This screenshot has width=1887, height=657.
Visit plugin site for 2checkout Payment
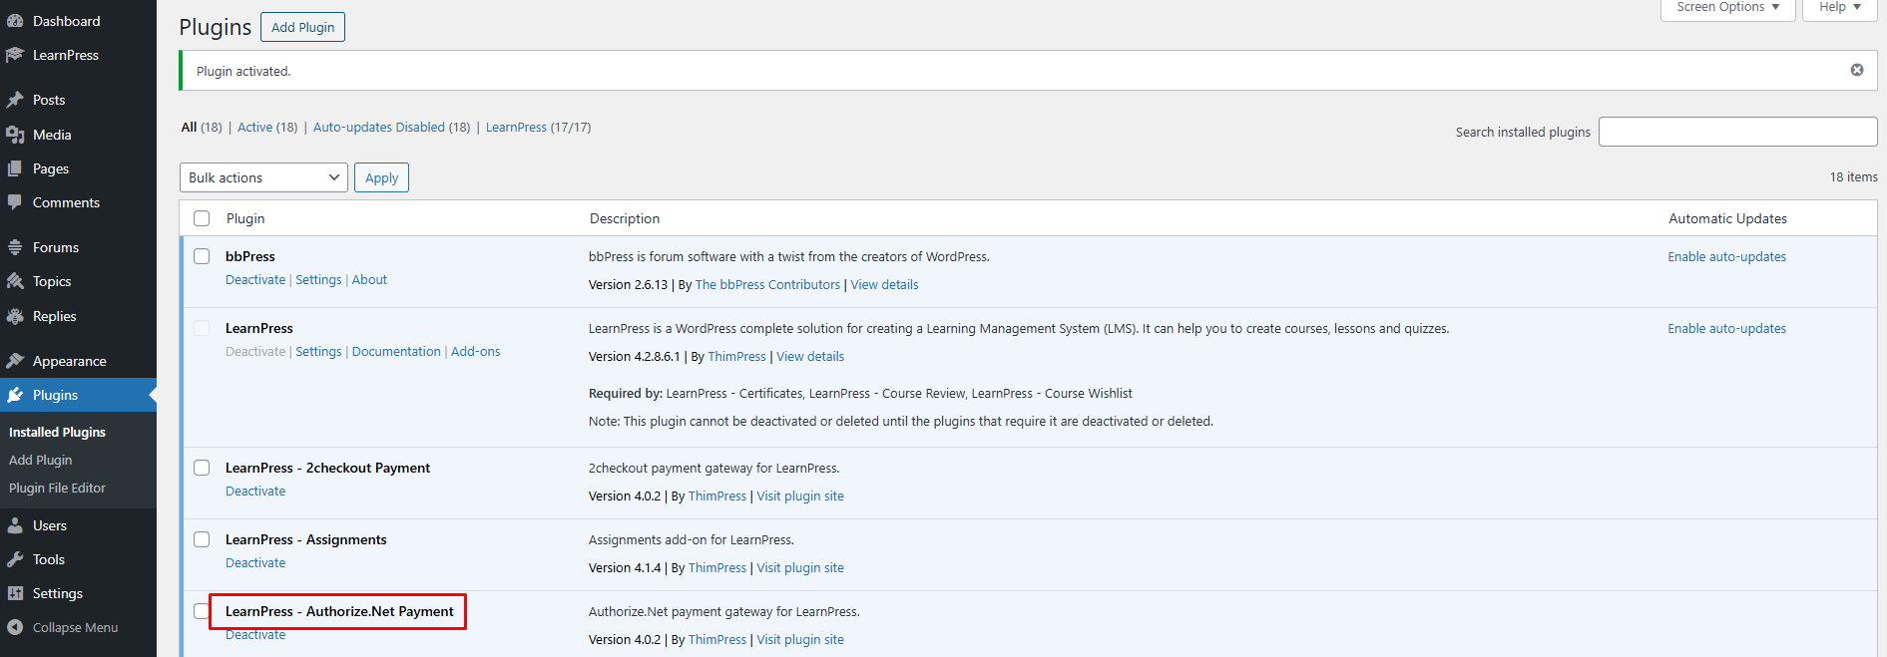pyautogui.click(x=800, y=495)
